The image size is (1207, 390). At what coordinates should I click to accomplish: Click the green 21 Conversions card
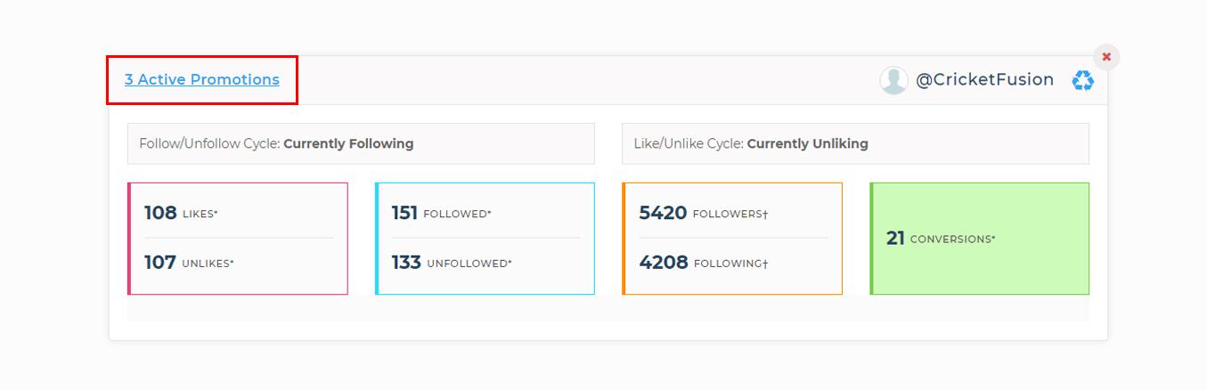coord(979,239)
